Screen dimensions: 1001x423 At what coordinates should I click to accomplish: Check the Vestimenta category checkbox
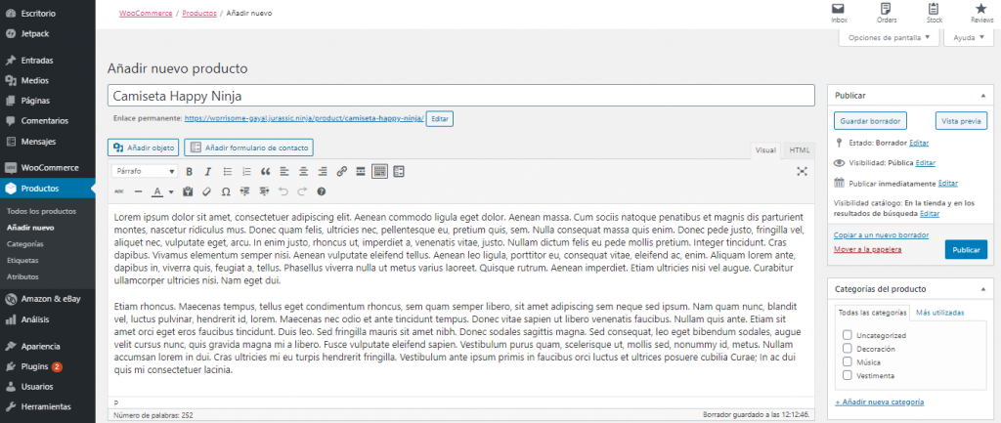click(x=848, y=375)
